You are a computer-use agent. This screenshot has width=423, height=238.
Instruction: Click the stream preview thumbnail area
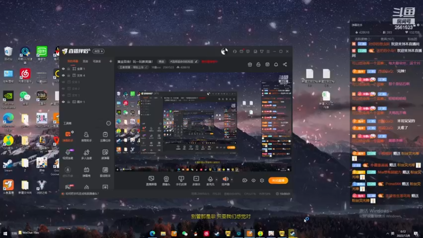[x=203, y=122]
